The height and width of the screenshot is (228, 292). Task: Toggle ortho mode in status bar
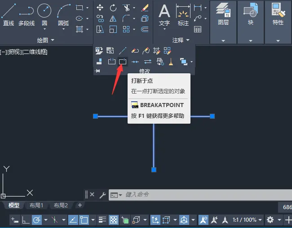[26, 220]
